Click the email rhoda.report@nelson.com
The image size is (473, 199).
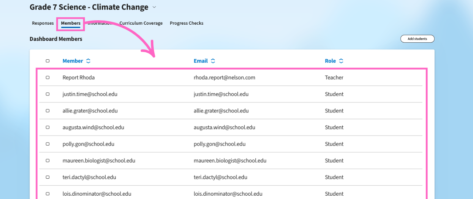[224, 77]
